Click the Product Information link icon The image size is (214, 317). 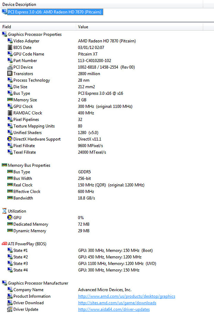coord(10,296)
